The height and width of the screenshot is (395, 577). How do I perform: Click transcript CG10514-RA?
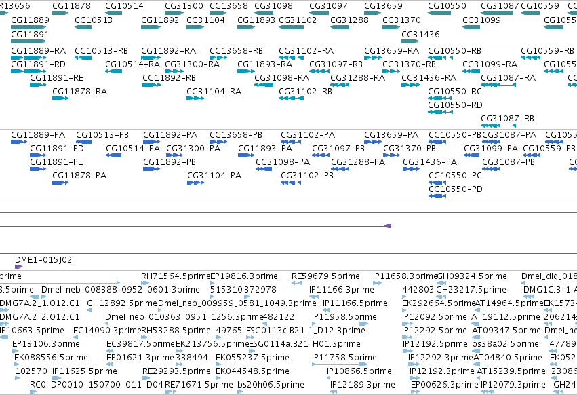(x=113, y=71)
